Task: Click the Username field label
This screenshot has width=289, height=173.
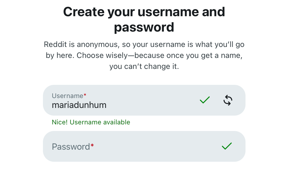Action: click(68, 96)
